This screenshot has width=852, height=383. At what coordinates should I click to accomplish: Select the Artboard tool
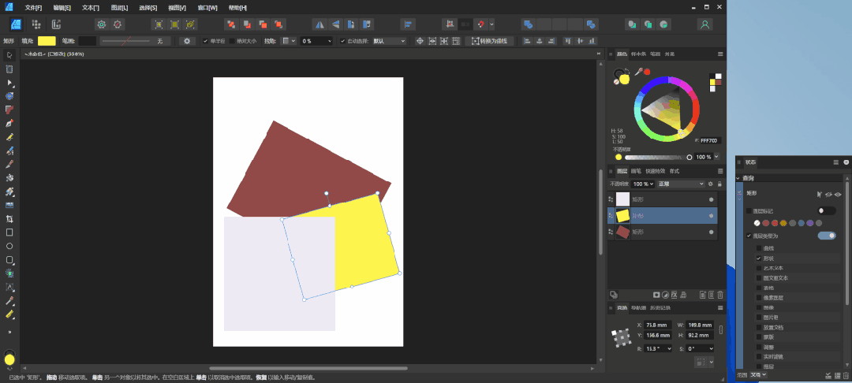(x=9, y=69)
